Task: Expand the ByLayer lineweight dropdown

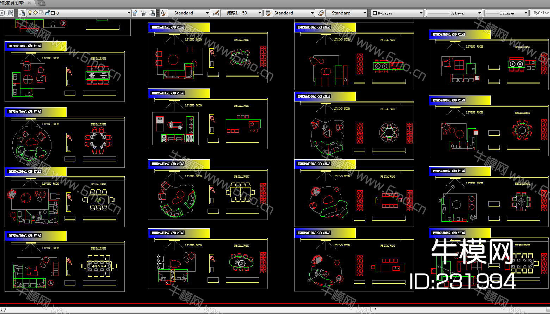Action: [526, 13]
